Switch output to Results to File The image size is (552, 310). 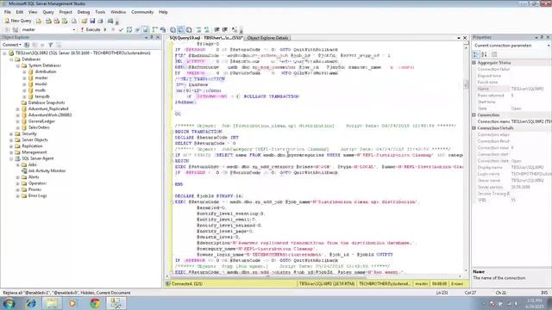(x=189, y=30)
